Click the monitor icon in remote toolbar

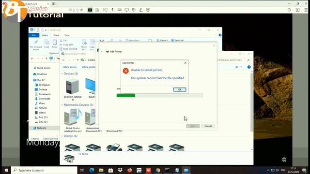[126, 10]
